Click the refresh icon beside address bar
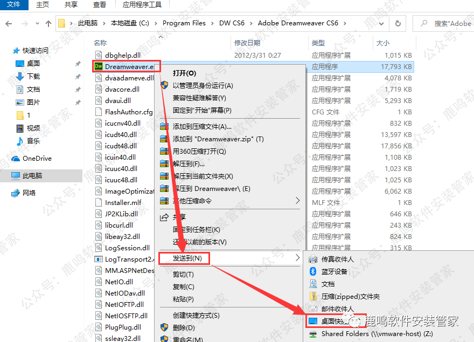 pos(397,23)
